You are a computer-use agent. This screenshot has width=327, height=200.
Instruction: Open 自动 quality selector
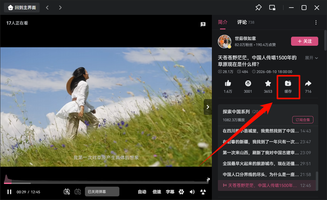coord(142,192)
